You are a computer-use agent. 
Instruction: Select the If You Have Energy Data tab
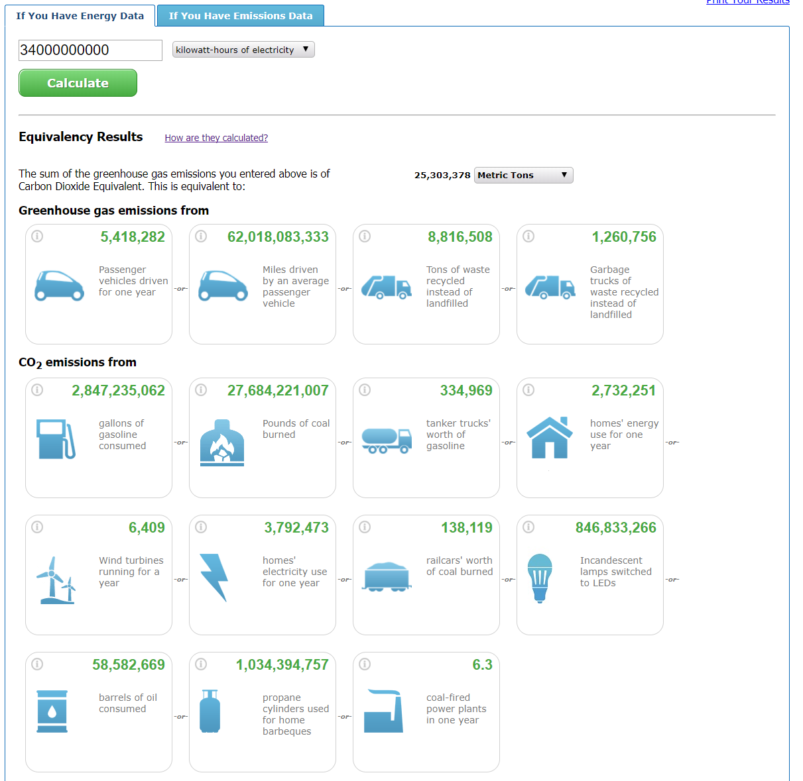80,16
